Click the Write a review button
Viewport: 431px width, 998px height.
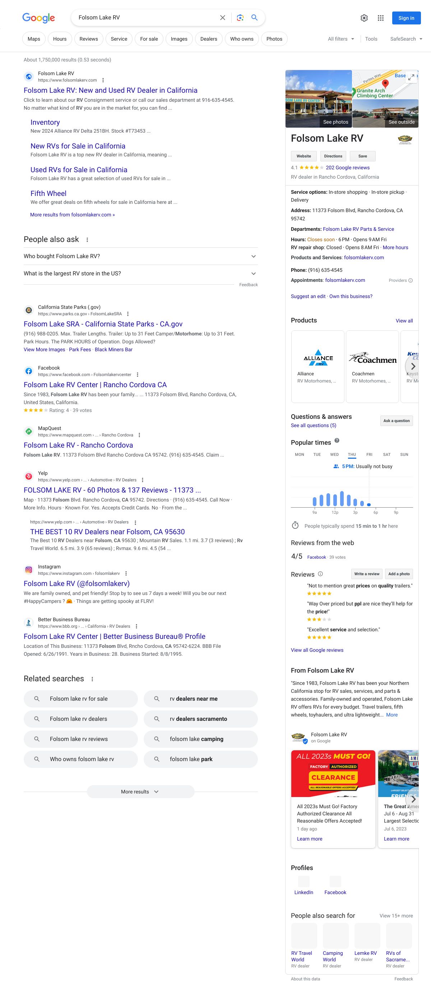tap(366, 574)
